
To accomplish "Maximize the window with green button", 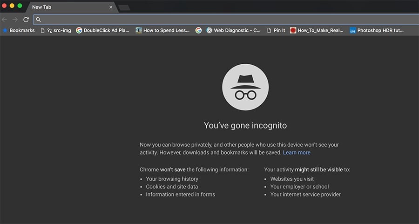I will 20,6.
